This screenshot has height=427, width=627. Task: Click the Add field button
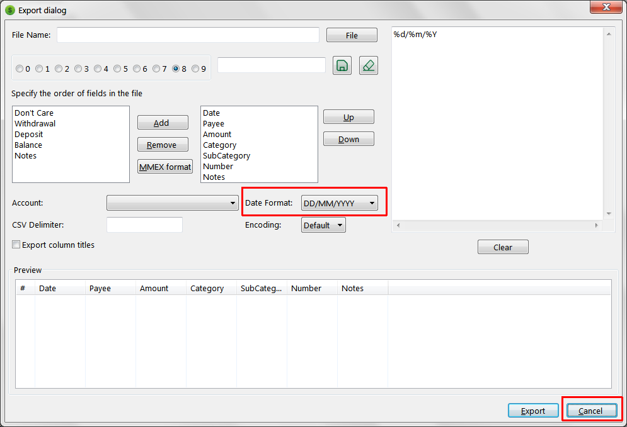[163, 123]
